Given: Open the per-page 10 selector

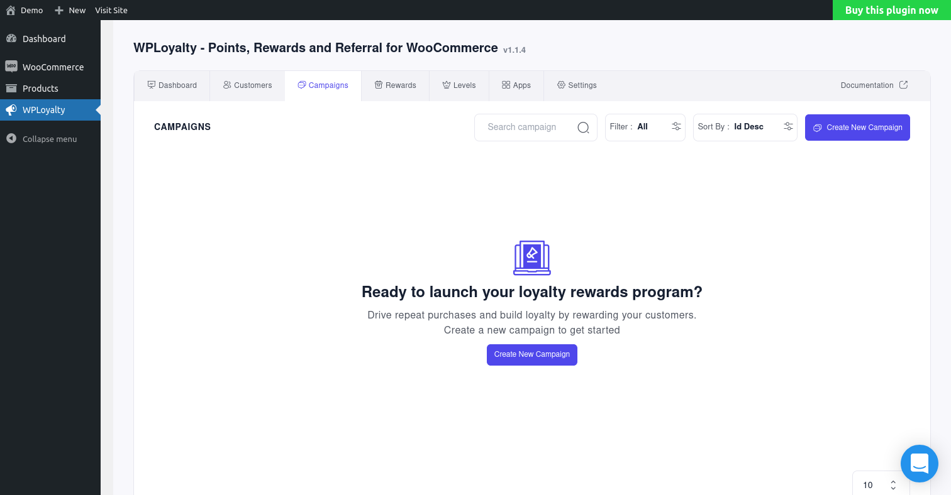Looking at the screenshot, I should click(x=881, y=483).
